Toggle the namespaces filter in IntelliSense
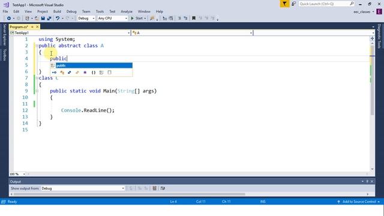This screenshot has height=216, width=384. [94, 73]
